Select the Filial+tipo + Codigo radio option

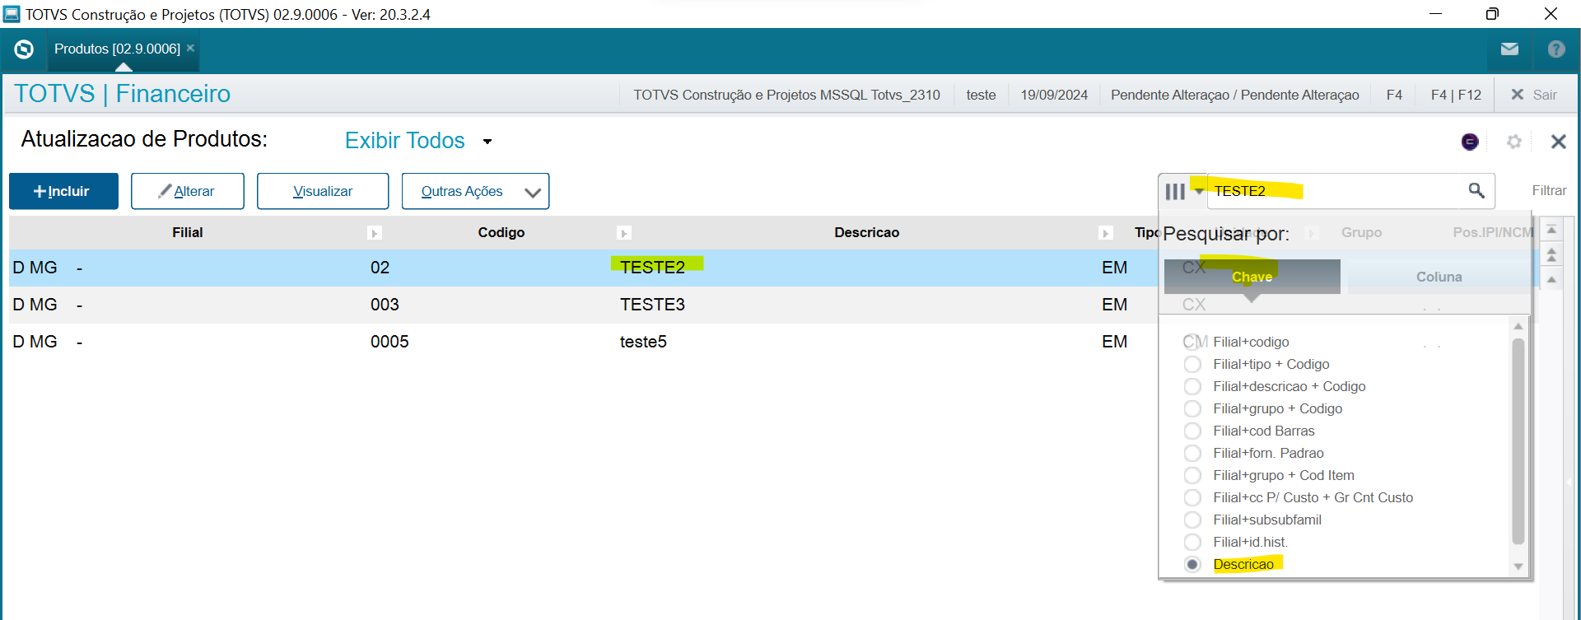[1192, 364]
